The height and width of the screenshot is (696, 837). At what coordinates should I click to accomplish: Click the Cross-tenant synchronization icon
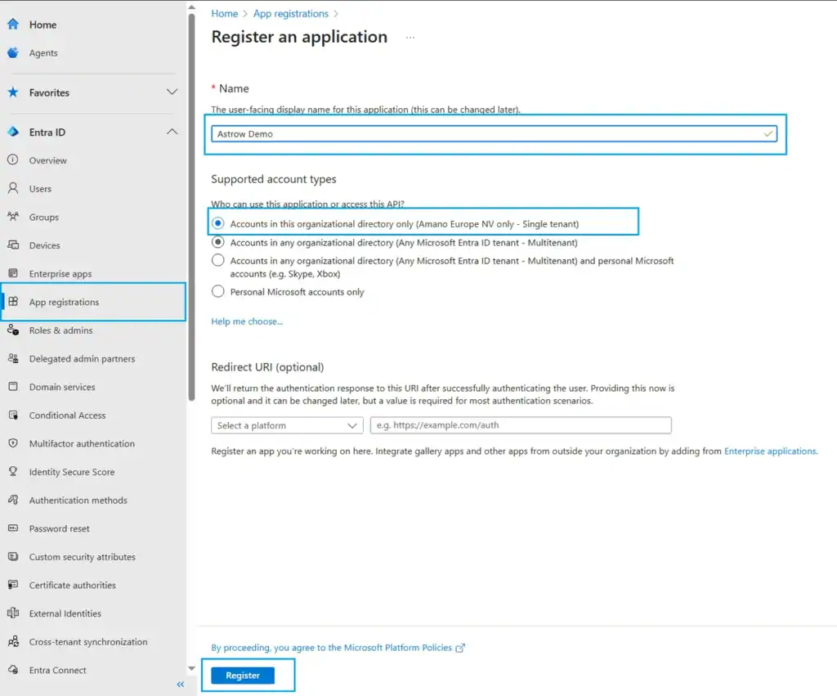(13, 641)
